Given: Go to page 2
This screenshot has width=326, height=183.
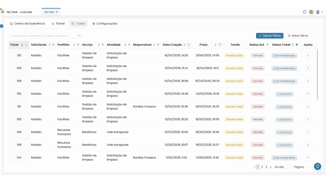Looking at the screenshot, I should [262, 167].
